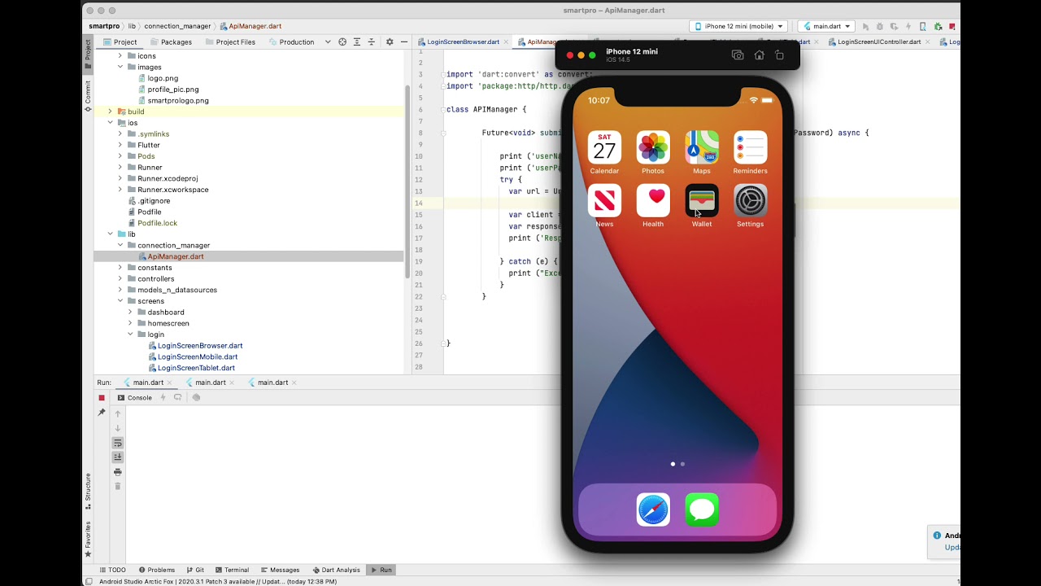Click connection_manager breadcrumb in navigation bar

177,26
